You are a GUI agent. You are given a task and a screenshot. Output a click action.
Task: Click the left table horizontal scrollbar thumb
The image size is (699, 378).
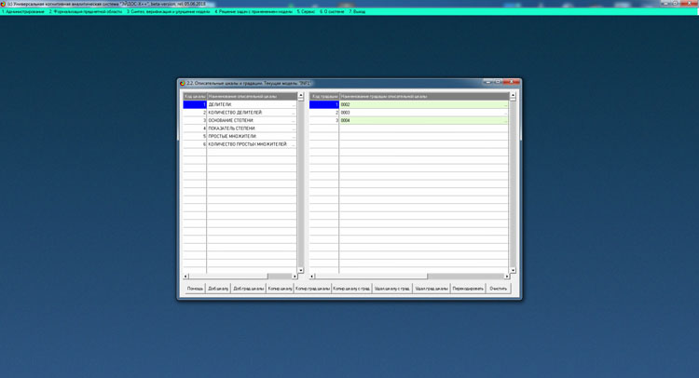pyautogui.click(x=279, y=277)
